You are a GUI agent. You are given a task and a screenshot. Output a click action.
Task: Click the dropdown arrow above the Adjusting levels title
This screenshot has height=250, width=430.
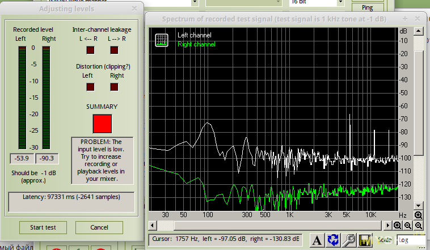(x=195, y=2)
